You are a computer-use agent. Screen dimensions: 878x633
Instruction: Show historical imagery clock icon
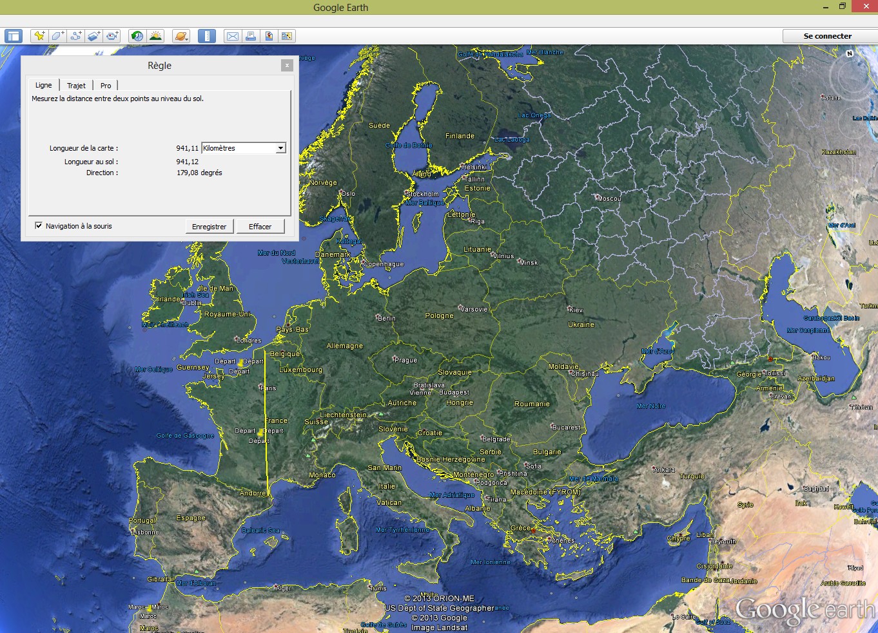click(137, 36)
